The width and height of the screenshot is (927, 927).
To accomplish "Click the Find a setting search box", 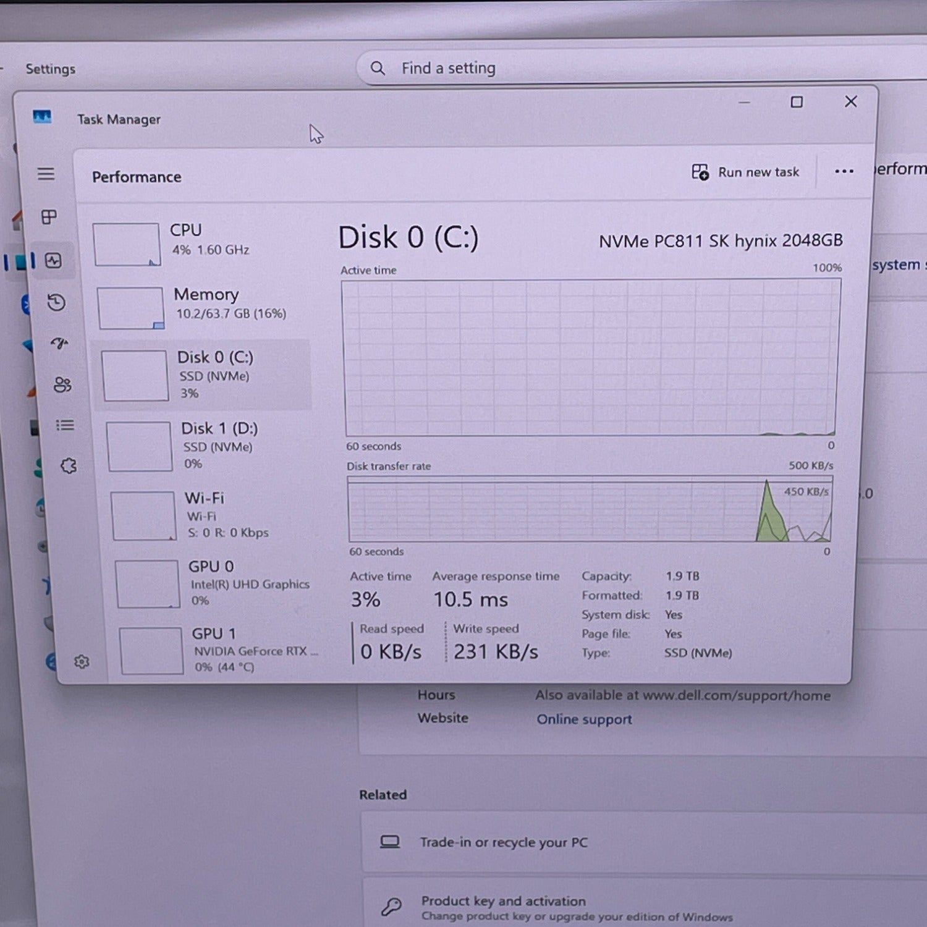I will (556, 68).
